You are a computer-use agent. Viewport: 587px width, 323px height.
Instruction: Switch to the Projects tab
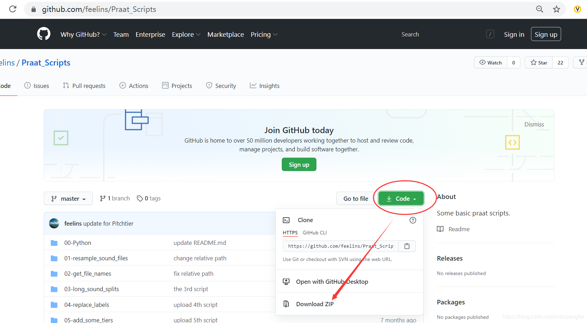tap(177, 86)
